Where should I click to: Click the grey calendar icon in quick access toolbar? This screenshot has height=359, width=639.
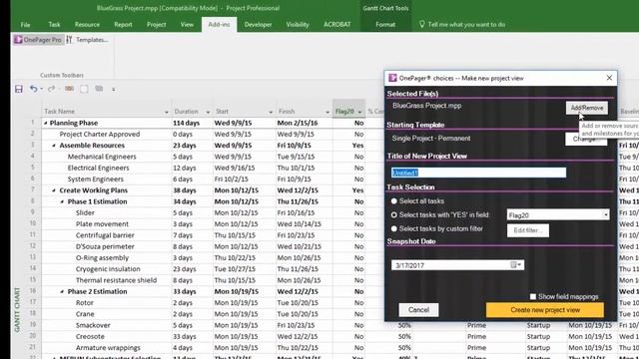pyautogui.click(x=99, y=89)
